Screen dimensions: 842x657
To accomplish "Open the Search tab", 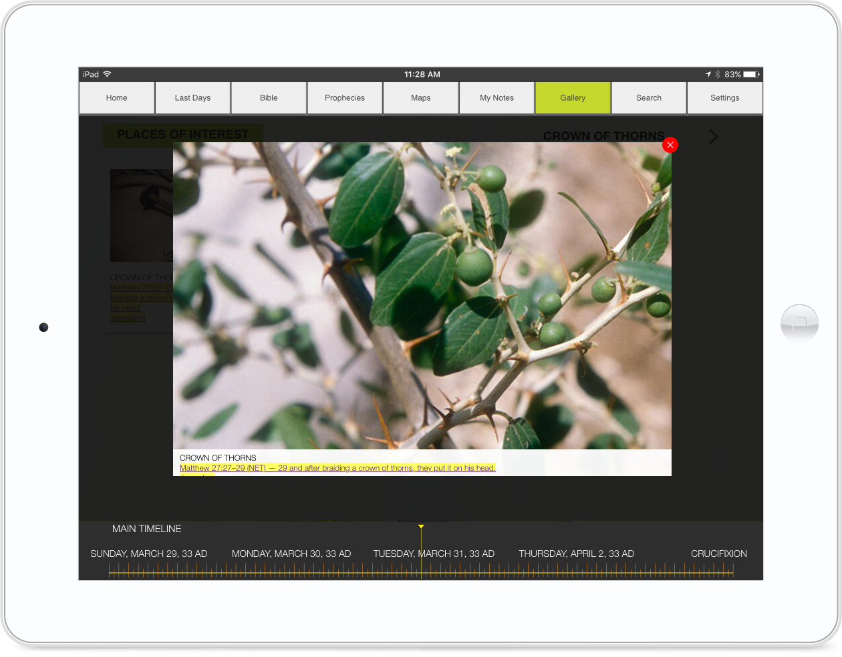I will (x=649, y=98).
